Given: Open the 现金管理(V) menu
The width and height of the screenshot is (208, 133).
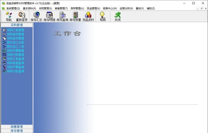Looking at the screenshot, I should point(93,8).
